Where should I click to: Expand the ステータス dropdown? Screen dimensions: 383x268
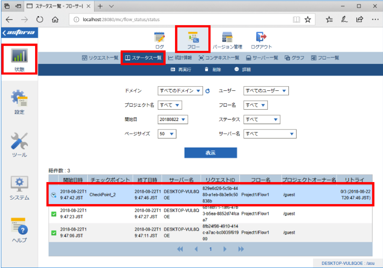261,119
